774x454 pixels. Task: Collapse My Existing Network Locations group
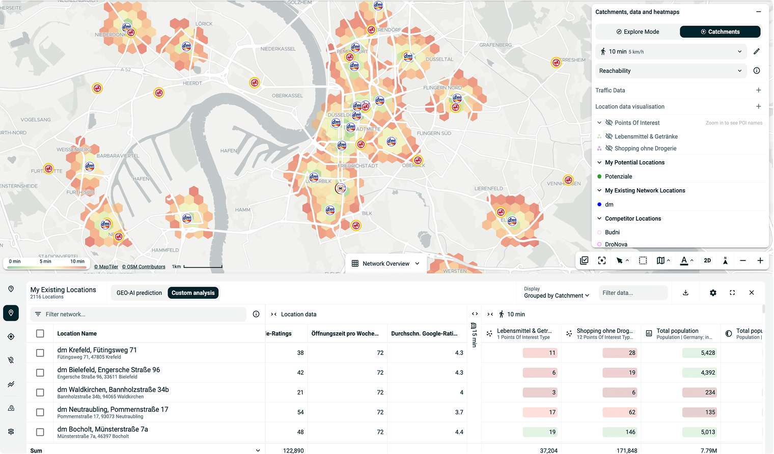(599, 190)
